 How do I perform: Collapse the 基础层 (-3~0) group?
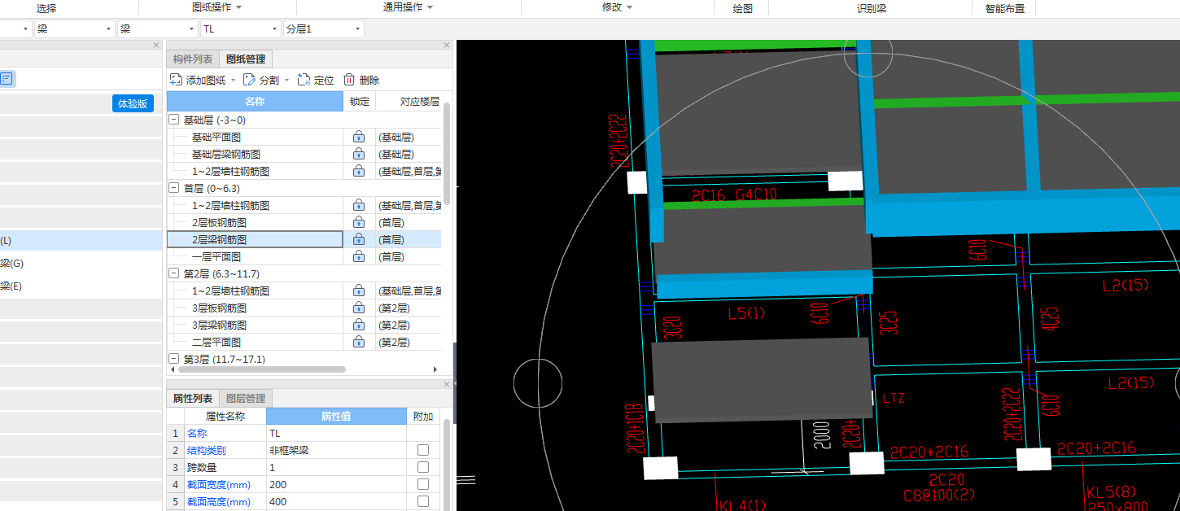pos(173,120)
